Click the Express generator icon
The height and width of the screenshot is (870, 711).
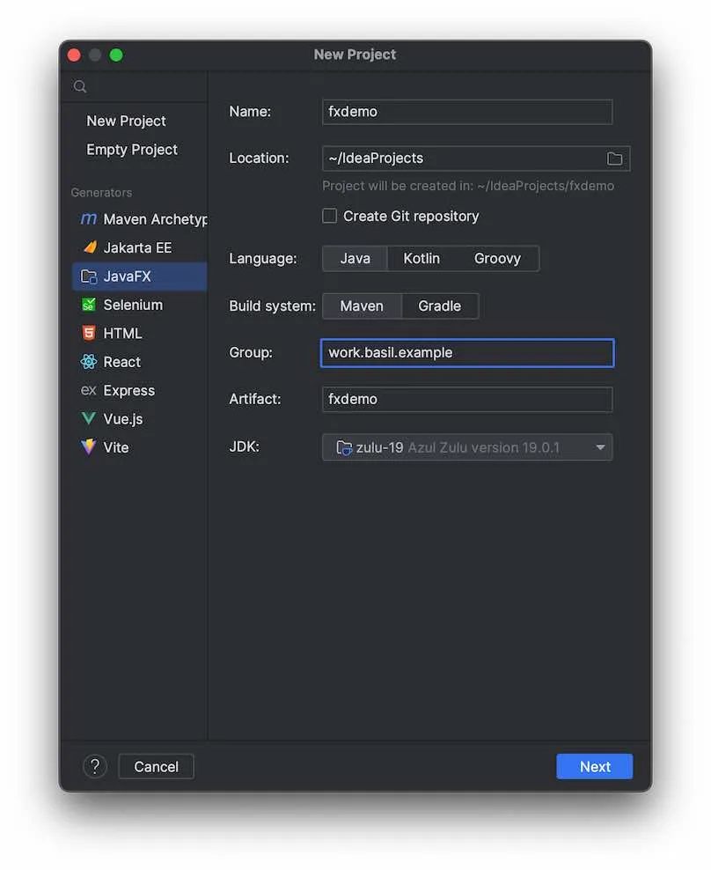point(88,390)
